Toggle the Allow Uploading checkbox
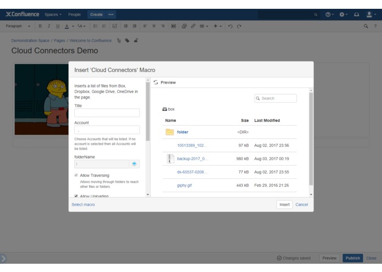Viewport: 382px width, 272px height. pos(76,196)
